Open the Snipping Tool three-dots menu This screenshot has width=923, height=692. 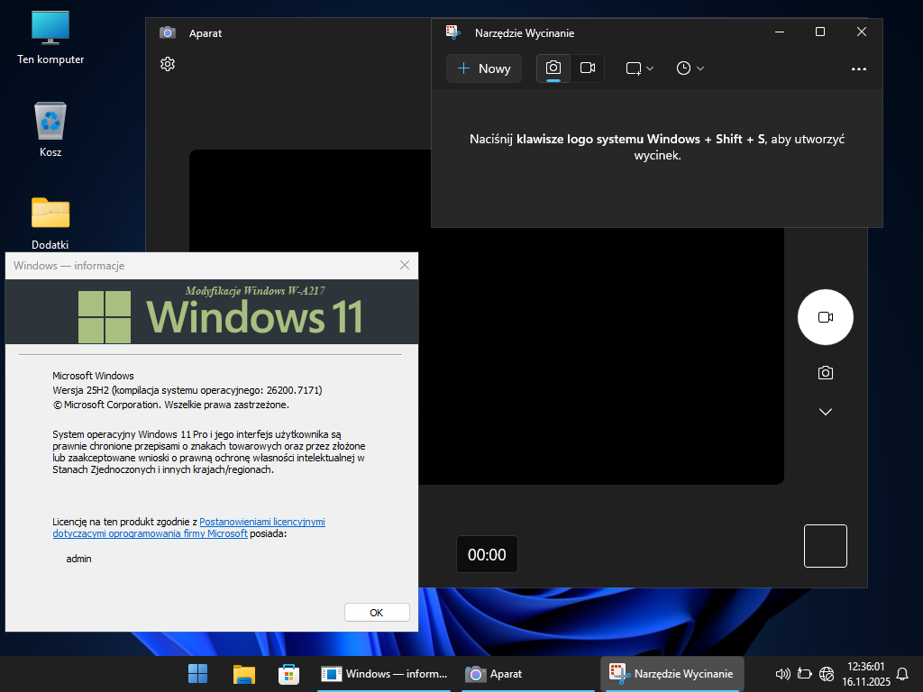pyautogui.click(x=858, y=68)
